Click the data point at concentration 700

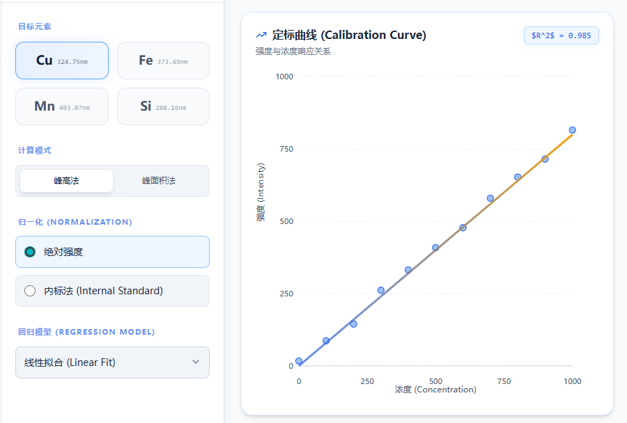point(490,198)
